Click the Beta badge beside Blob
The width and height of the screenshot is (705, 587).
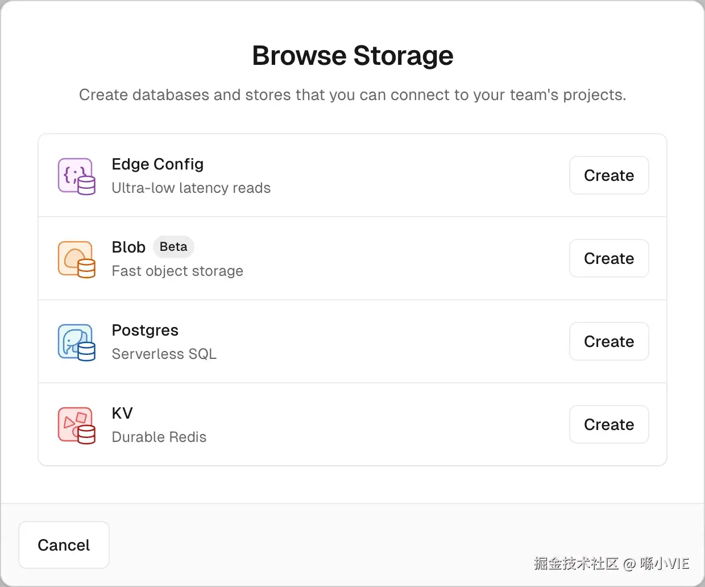[x=173, y=247]
